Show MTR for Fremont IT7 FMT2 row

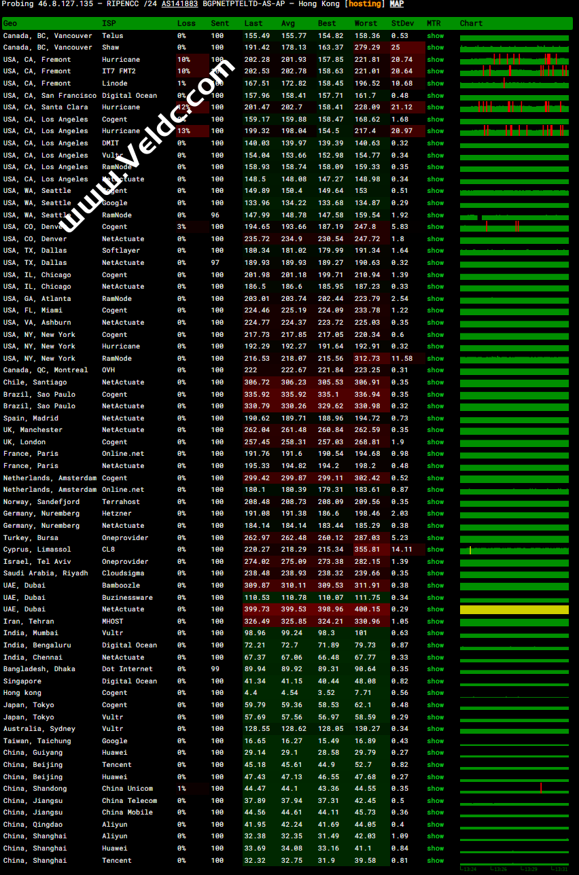click(x=436, y=71)
